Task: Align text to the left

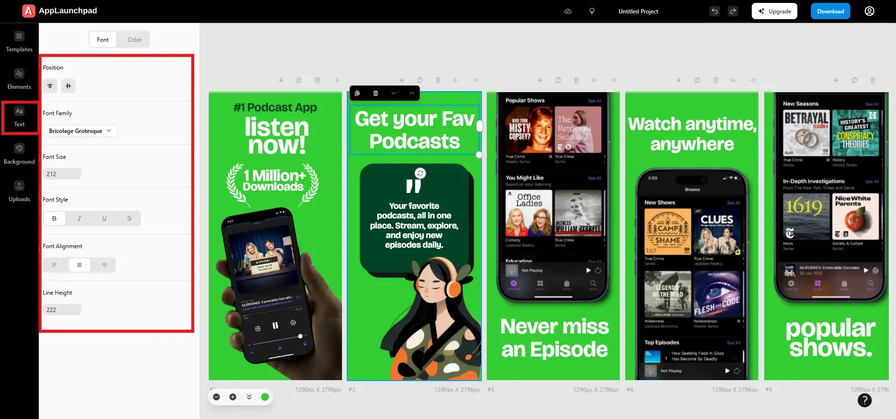Action: tap(54, 265)
